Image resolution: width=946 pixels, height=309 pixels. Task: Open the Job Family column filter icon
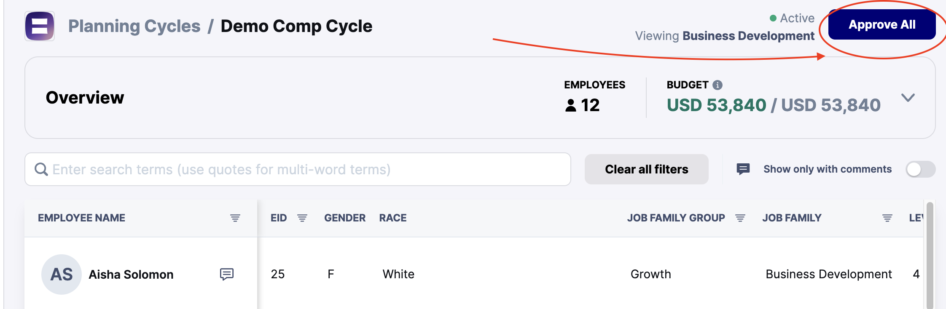click(x=887, y=218)
